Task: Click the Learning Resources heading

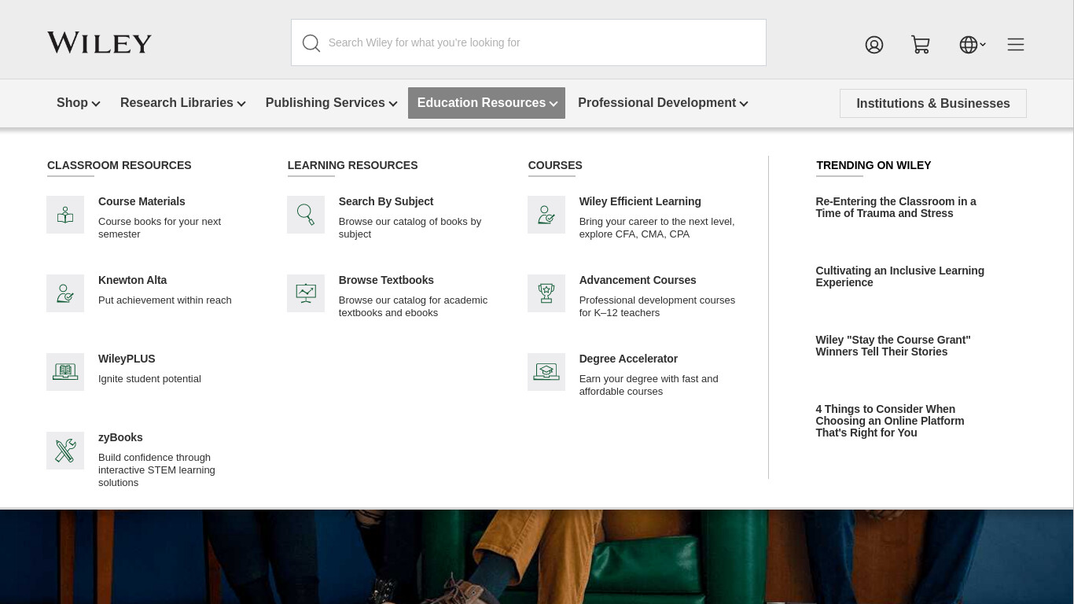Action: pos(353,165)
